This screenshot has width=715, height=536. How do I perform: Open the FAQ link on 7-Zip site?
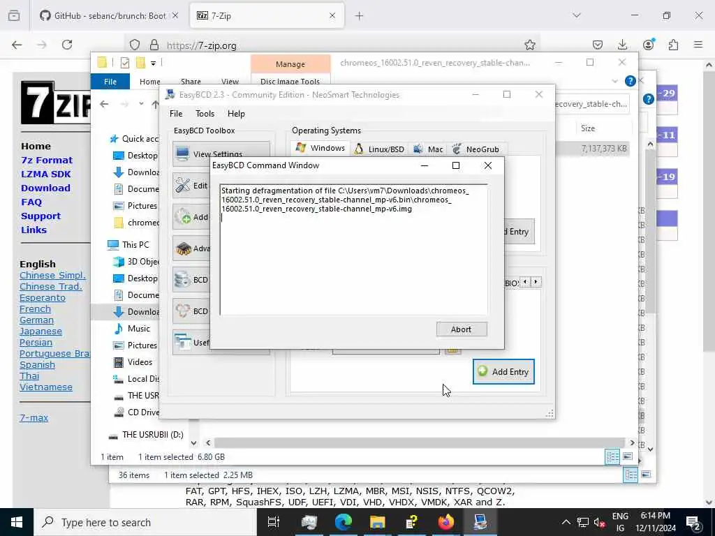(x=31, y=202)
